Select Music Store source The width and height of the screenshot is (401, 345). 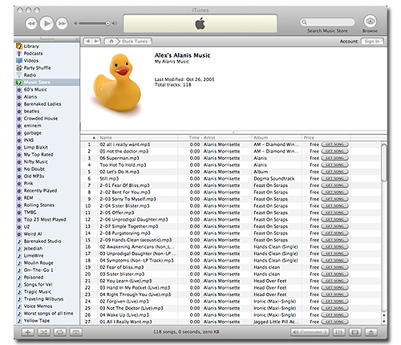coord(47,83)
